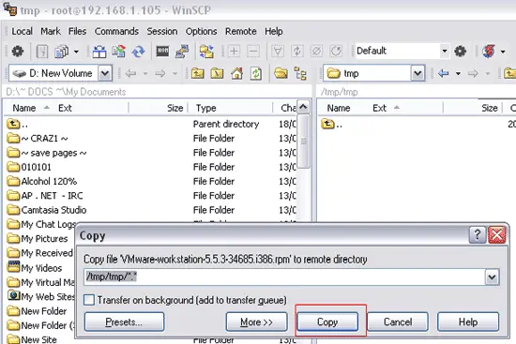The height and width of the screenshot is (344, 516).
Task: Open the Default transfer preset dropdown
Action: tap(445, 51)
